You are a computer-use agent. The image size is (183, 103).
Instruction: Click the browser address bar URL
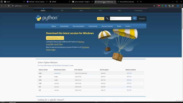(x=21, y=6)
